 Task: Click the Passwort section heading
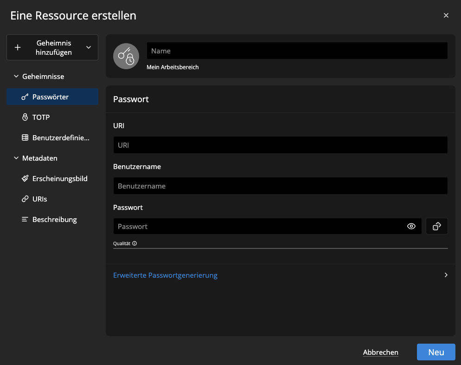131,99
